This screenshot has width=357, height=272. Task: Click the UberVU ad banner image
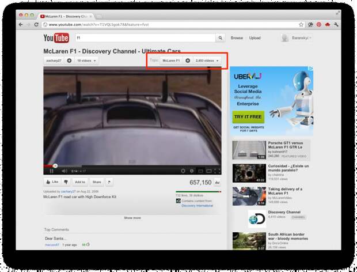coord(271,101)
